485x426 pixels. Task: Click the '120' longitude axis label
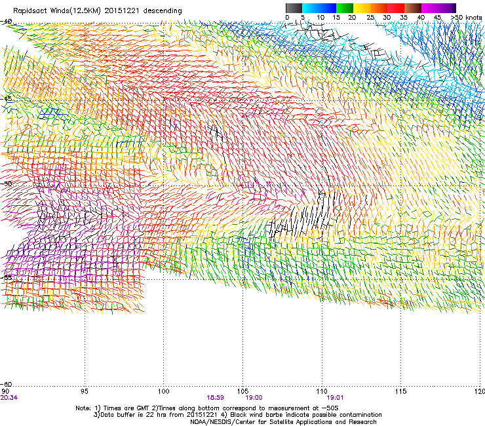click(480, 391)
